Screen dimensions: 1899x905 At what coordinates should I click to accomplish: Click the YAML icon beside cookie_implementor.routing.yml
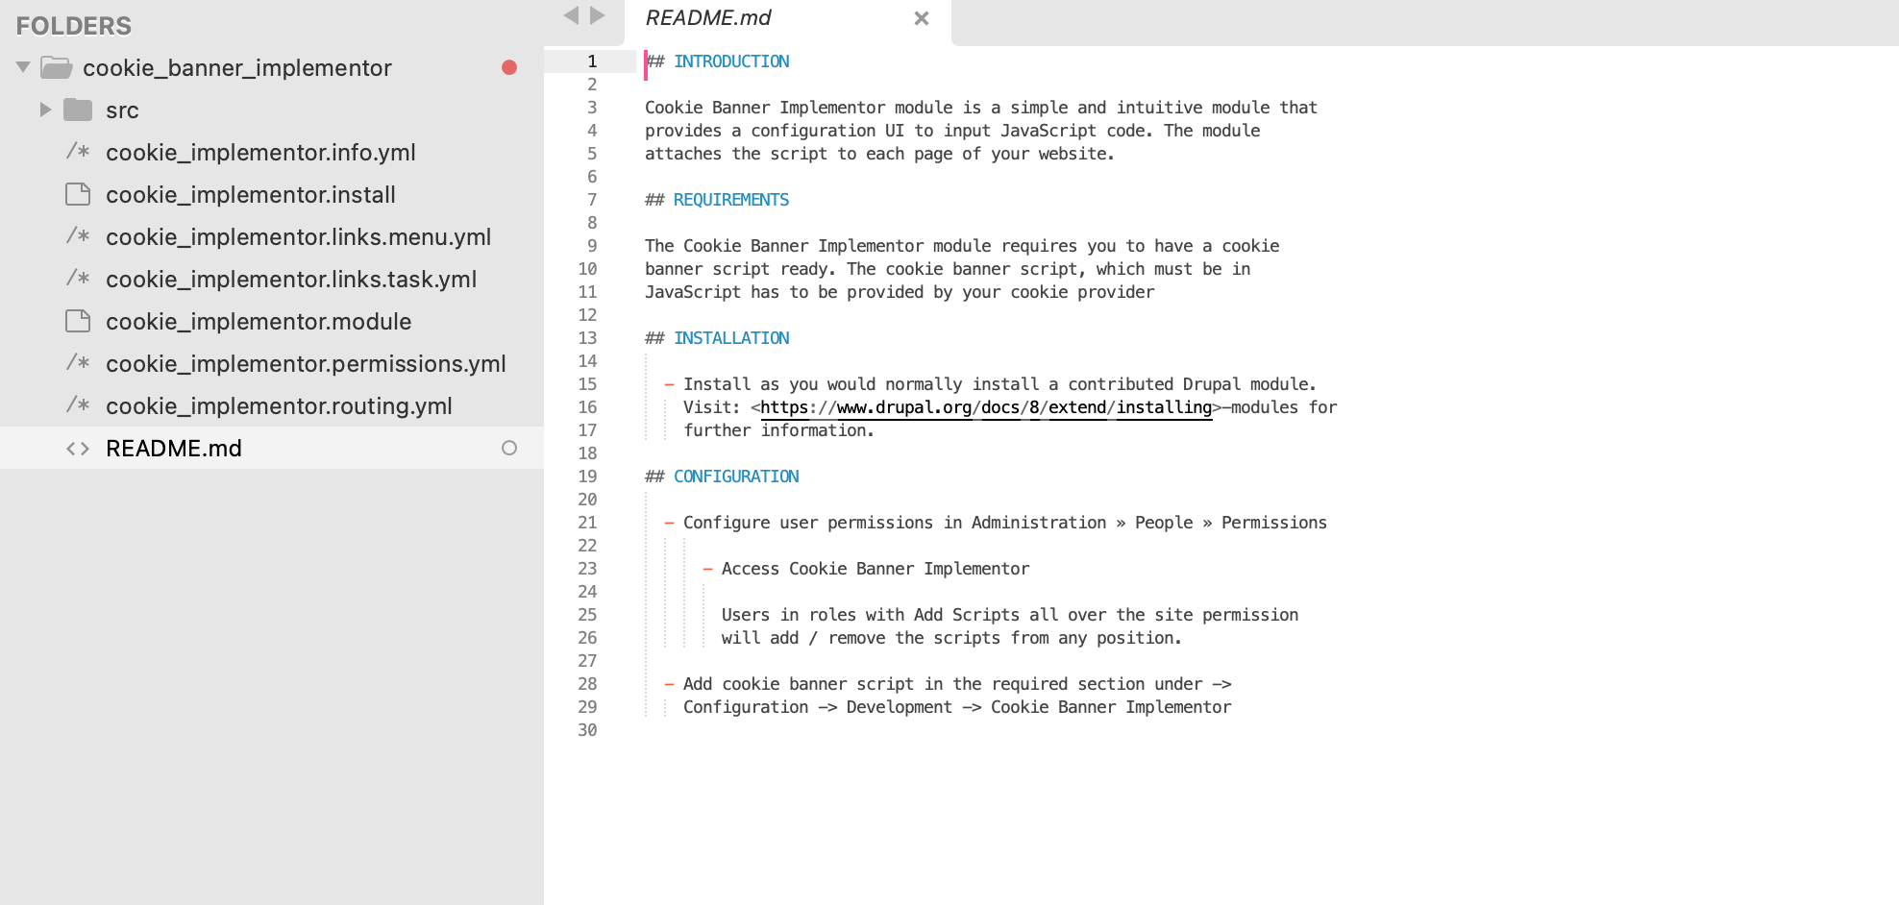pyautogui.click(x=77, y=405)
